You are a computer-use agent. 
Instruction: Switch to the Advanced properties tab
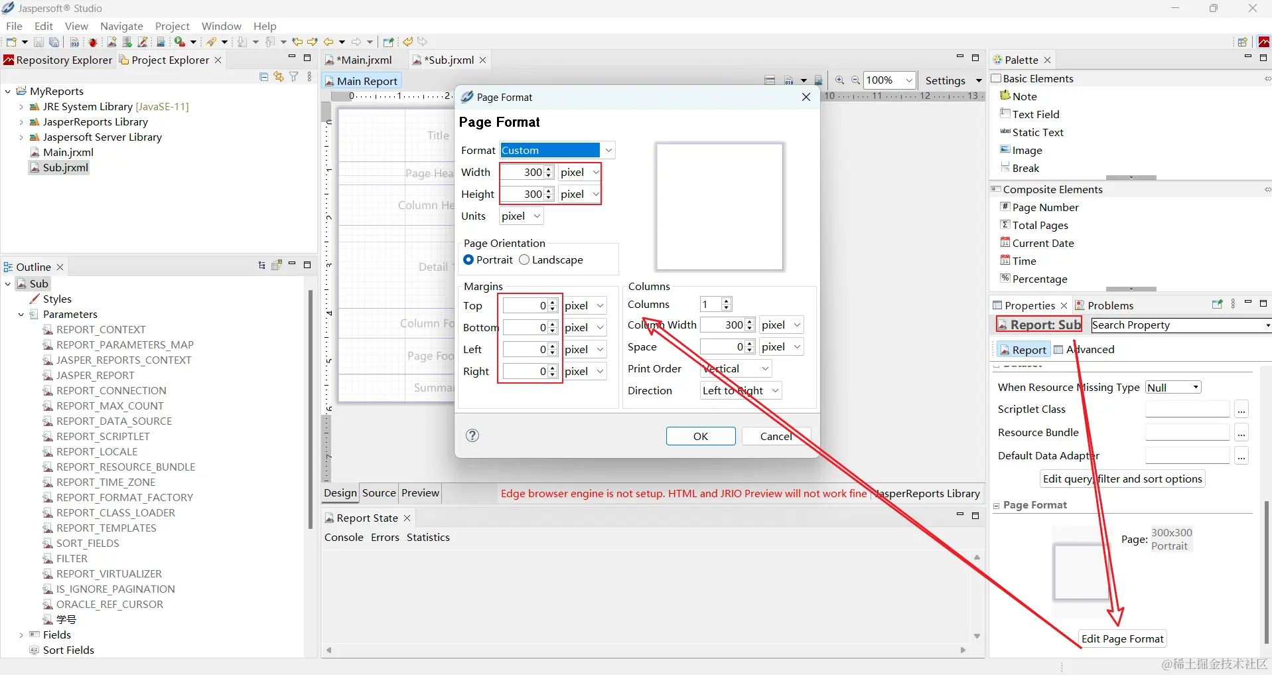point(1084,349)
